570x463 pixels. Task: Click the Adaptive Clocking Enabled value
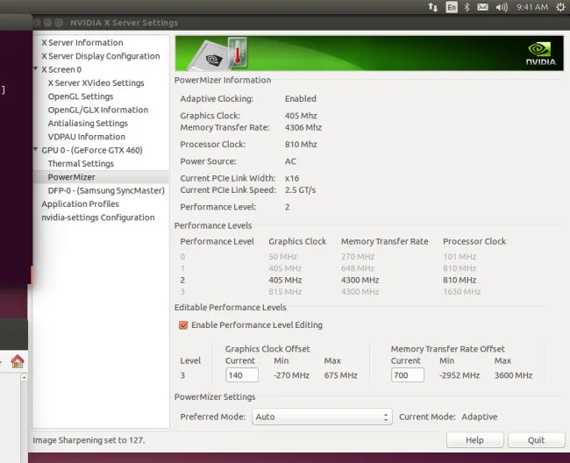[x=301, y=98]
